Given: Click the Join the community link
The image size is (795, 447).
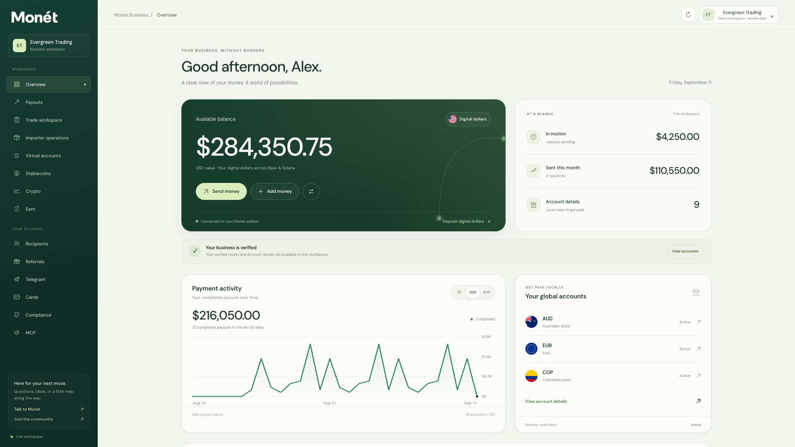Looking at the screenshot, I should (49, 419).
